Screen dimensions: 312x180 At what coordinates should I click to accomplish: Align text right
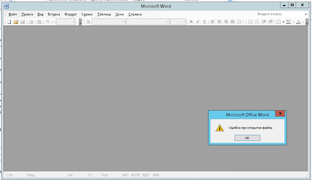[x=226, y=22]
